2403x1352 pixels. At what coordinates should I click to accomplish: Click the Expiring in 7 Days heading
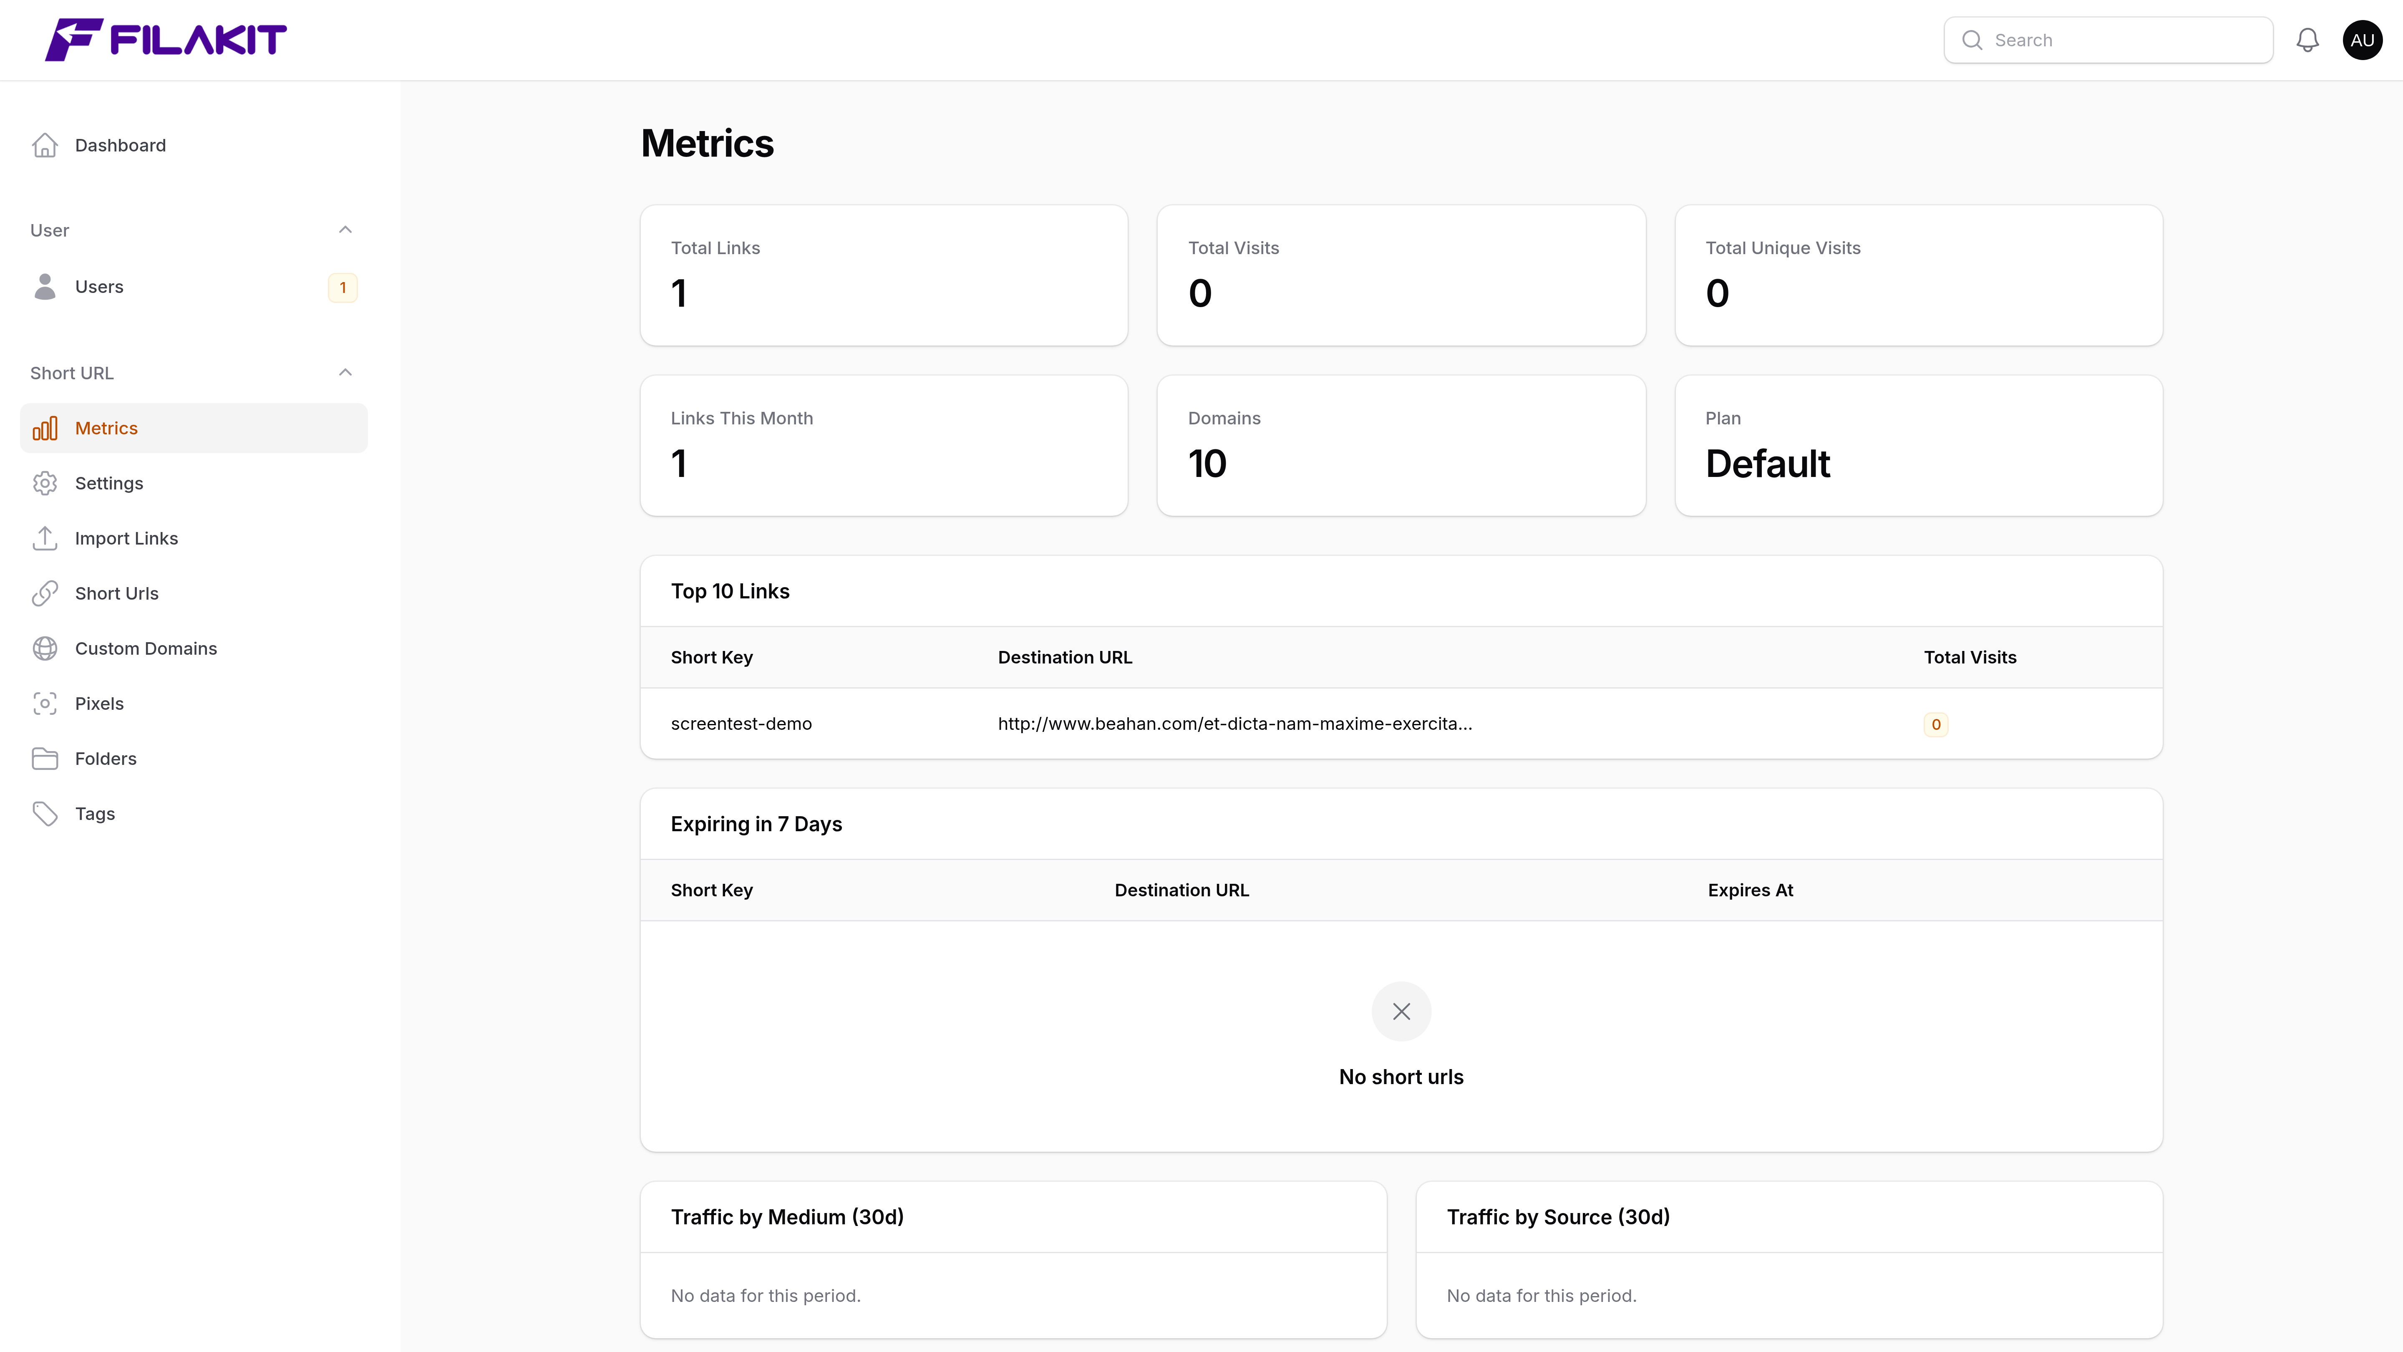tap(756, 825)
